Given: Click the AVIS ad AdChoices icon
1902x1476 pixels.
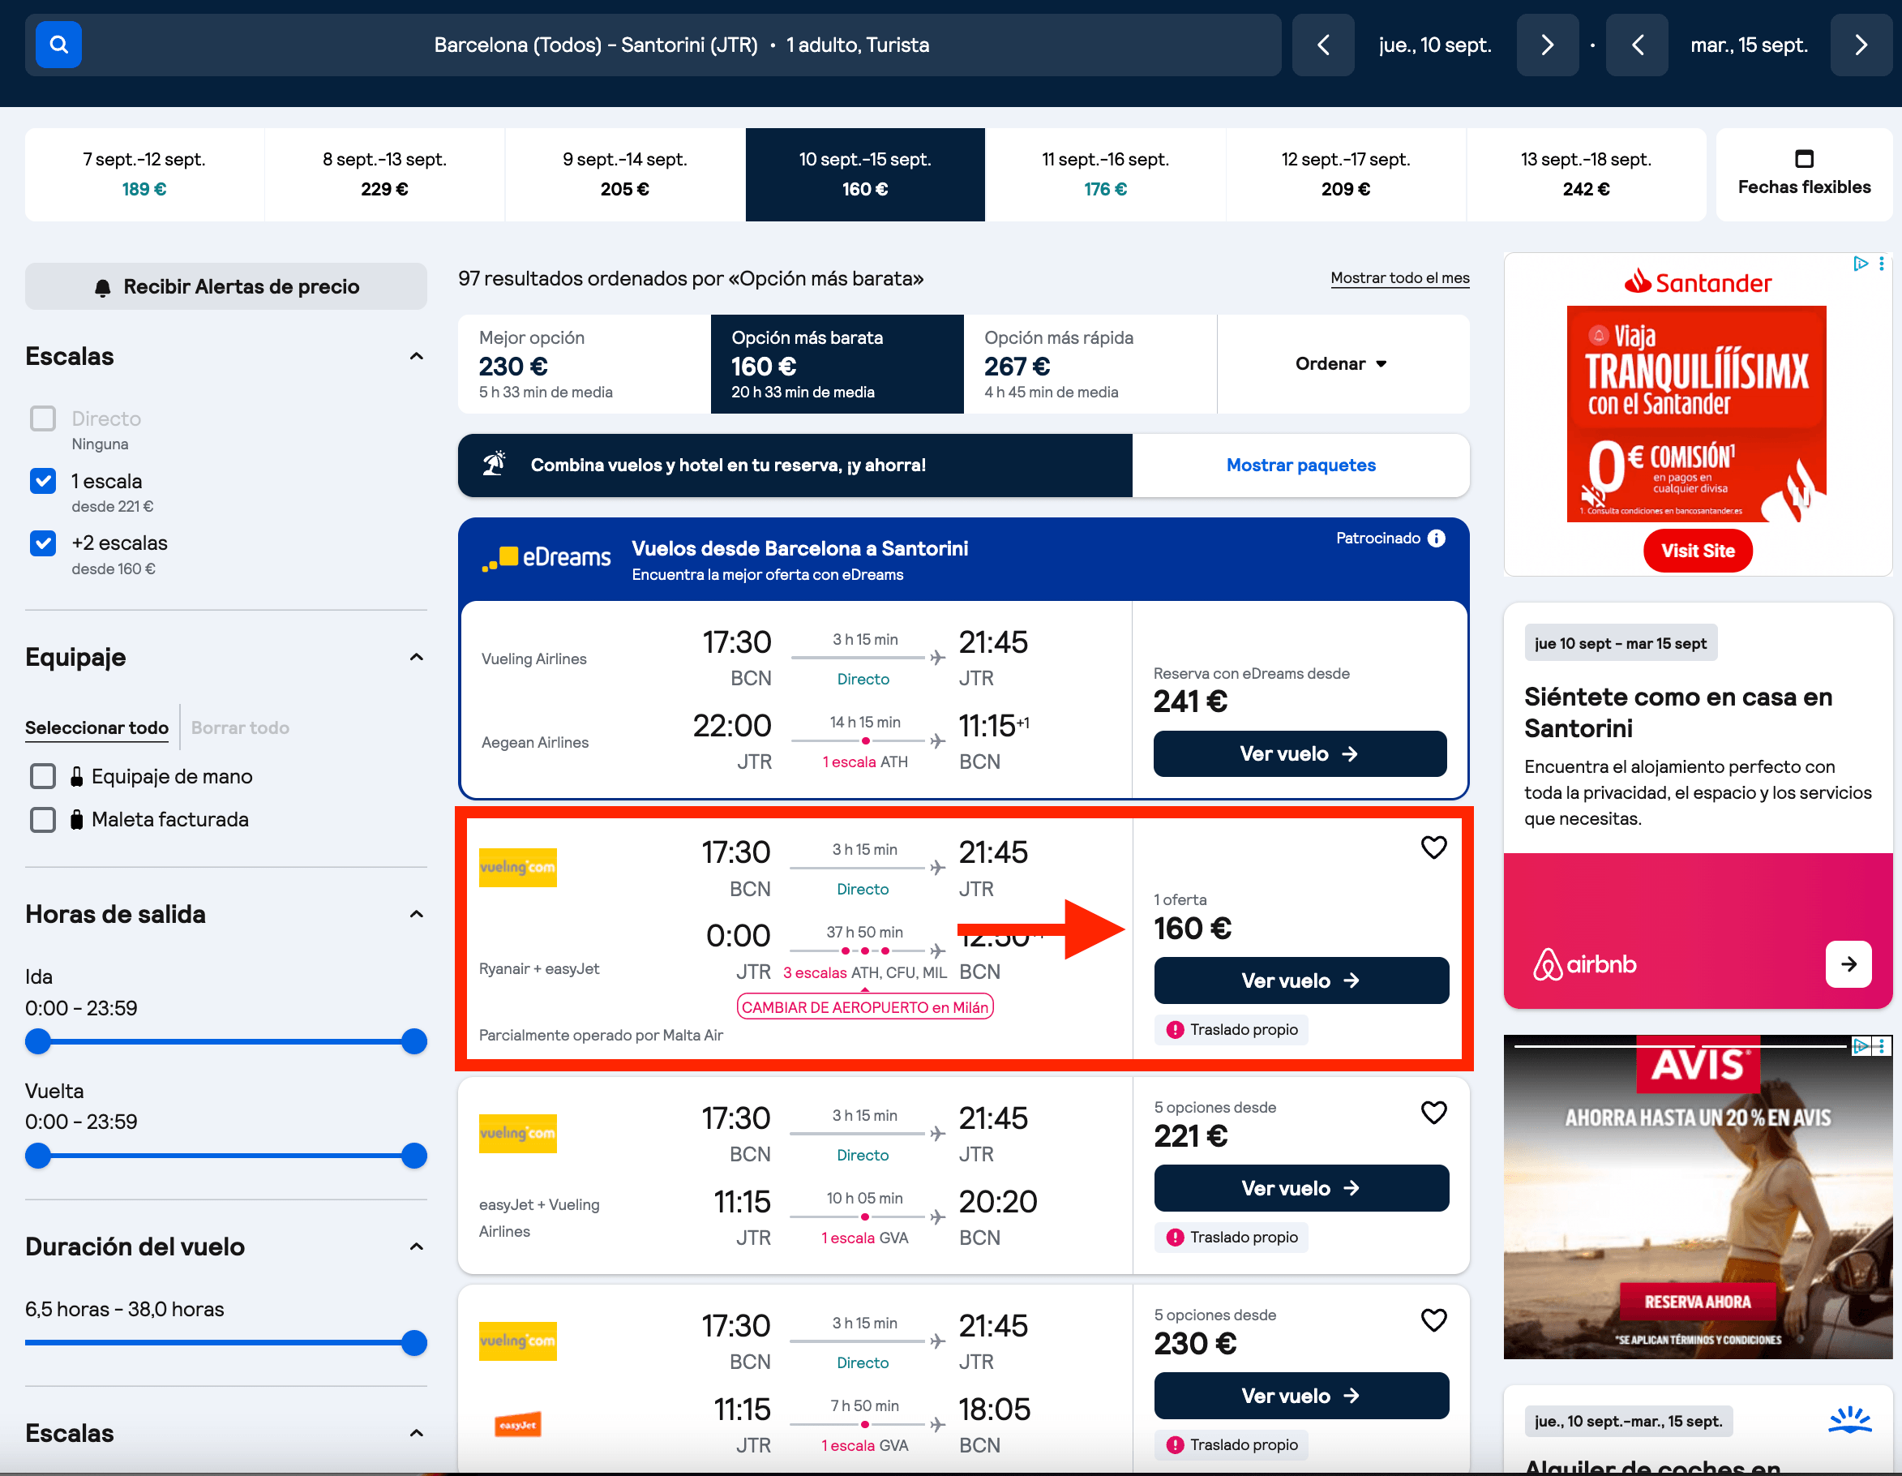Looking at the screenshot, I should pos(1861,1045).
